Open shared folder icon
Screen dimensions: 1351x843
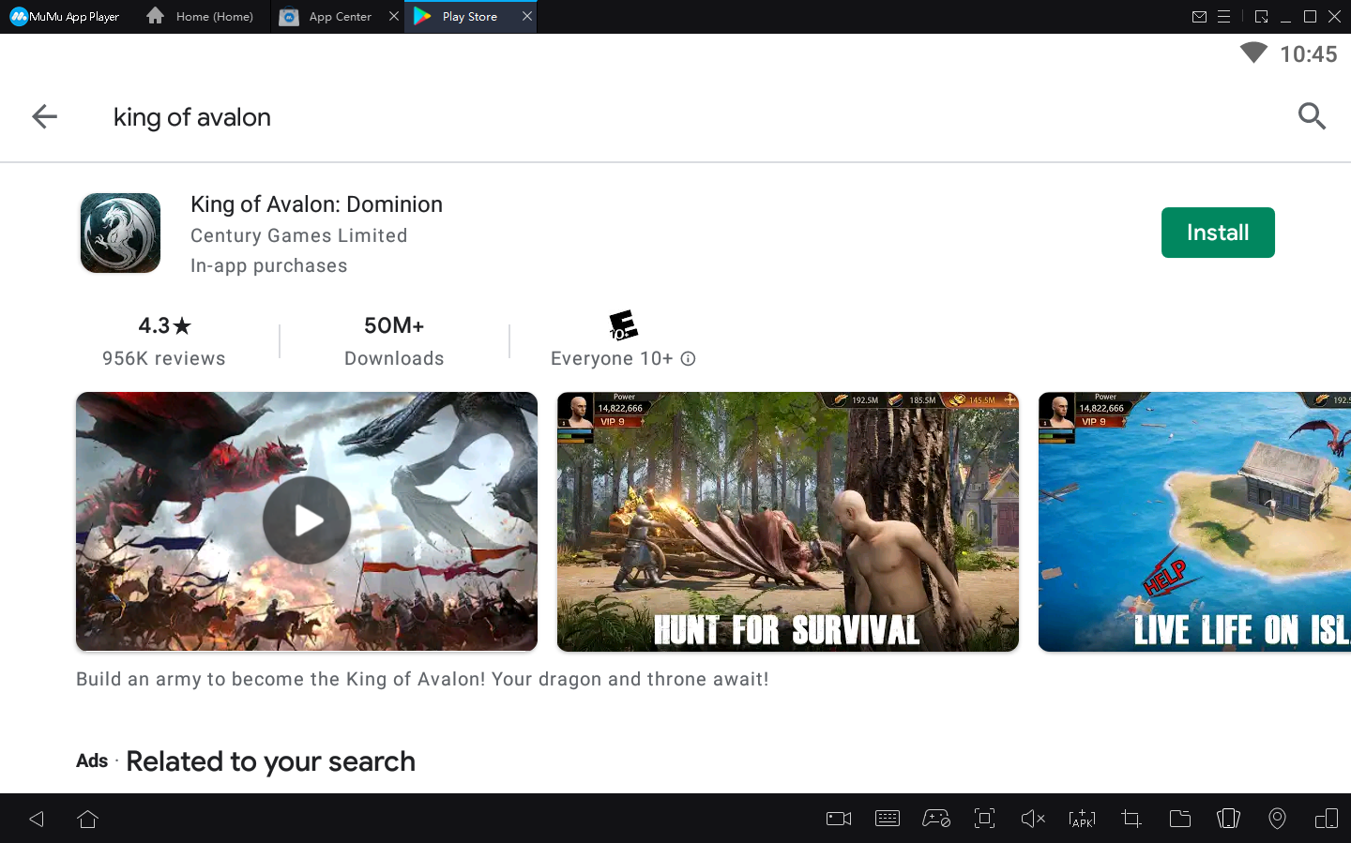1180,819
